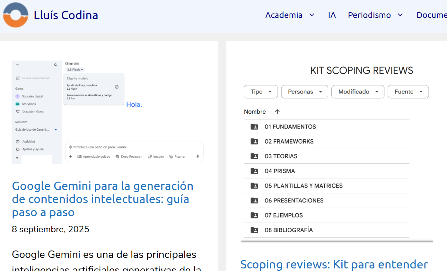
Task: Expand the Academia menu chevron
Action: [x=311, y=15]
